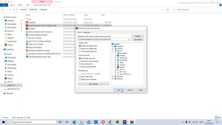Image resolution: width=222 pixels, height=125 pixels.
Task: Open Cortana circle icon on taskbar
Action: [60, 122]
